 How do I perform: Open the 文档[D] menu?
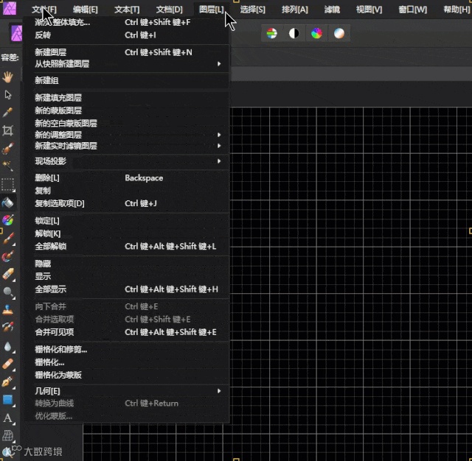coord(169,10)
